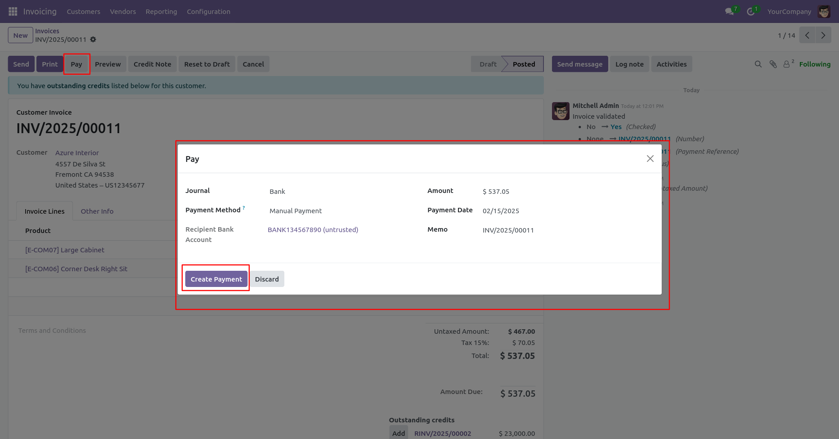The image size is (839, 439).
Task: Click the Send button
Action: coord(21,64)
